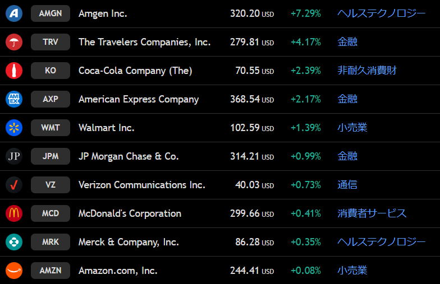Click the Verizon checkmark logo icon

(14, 185)
